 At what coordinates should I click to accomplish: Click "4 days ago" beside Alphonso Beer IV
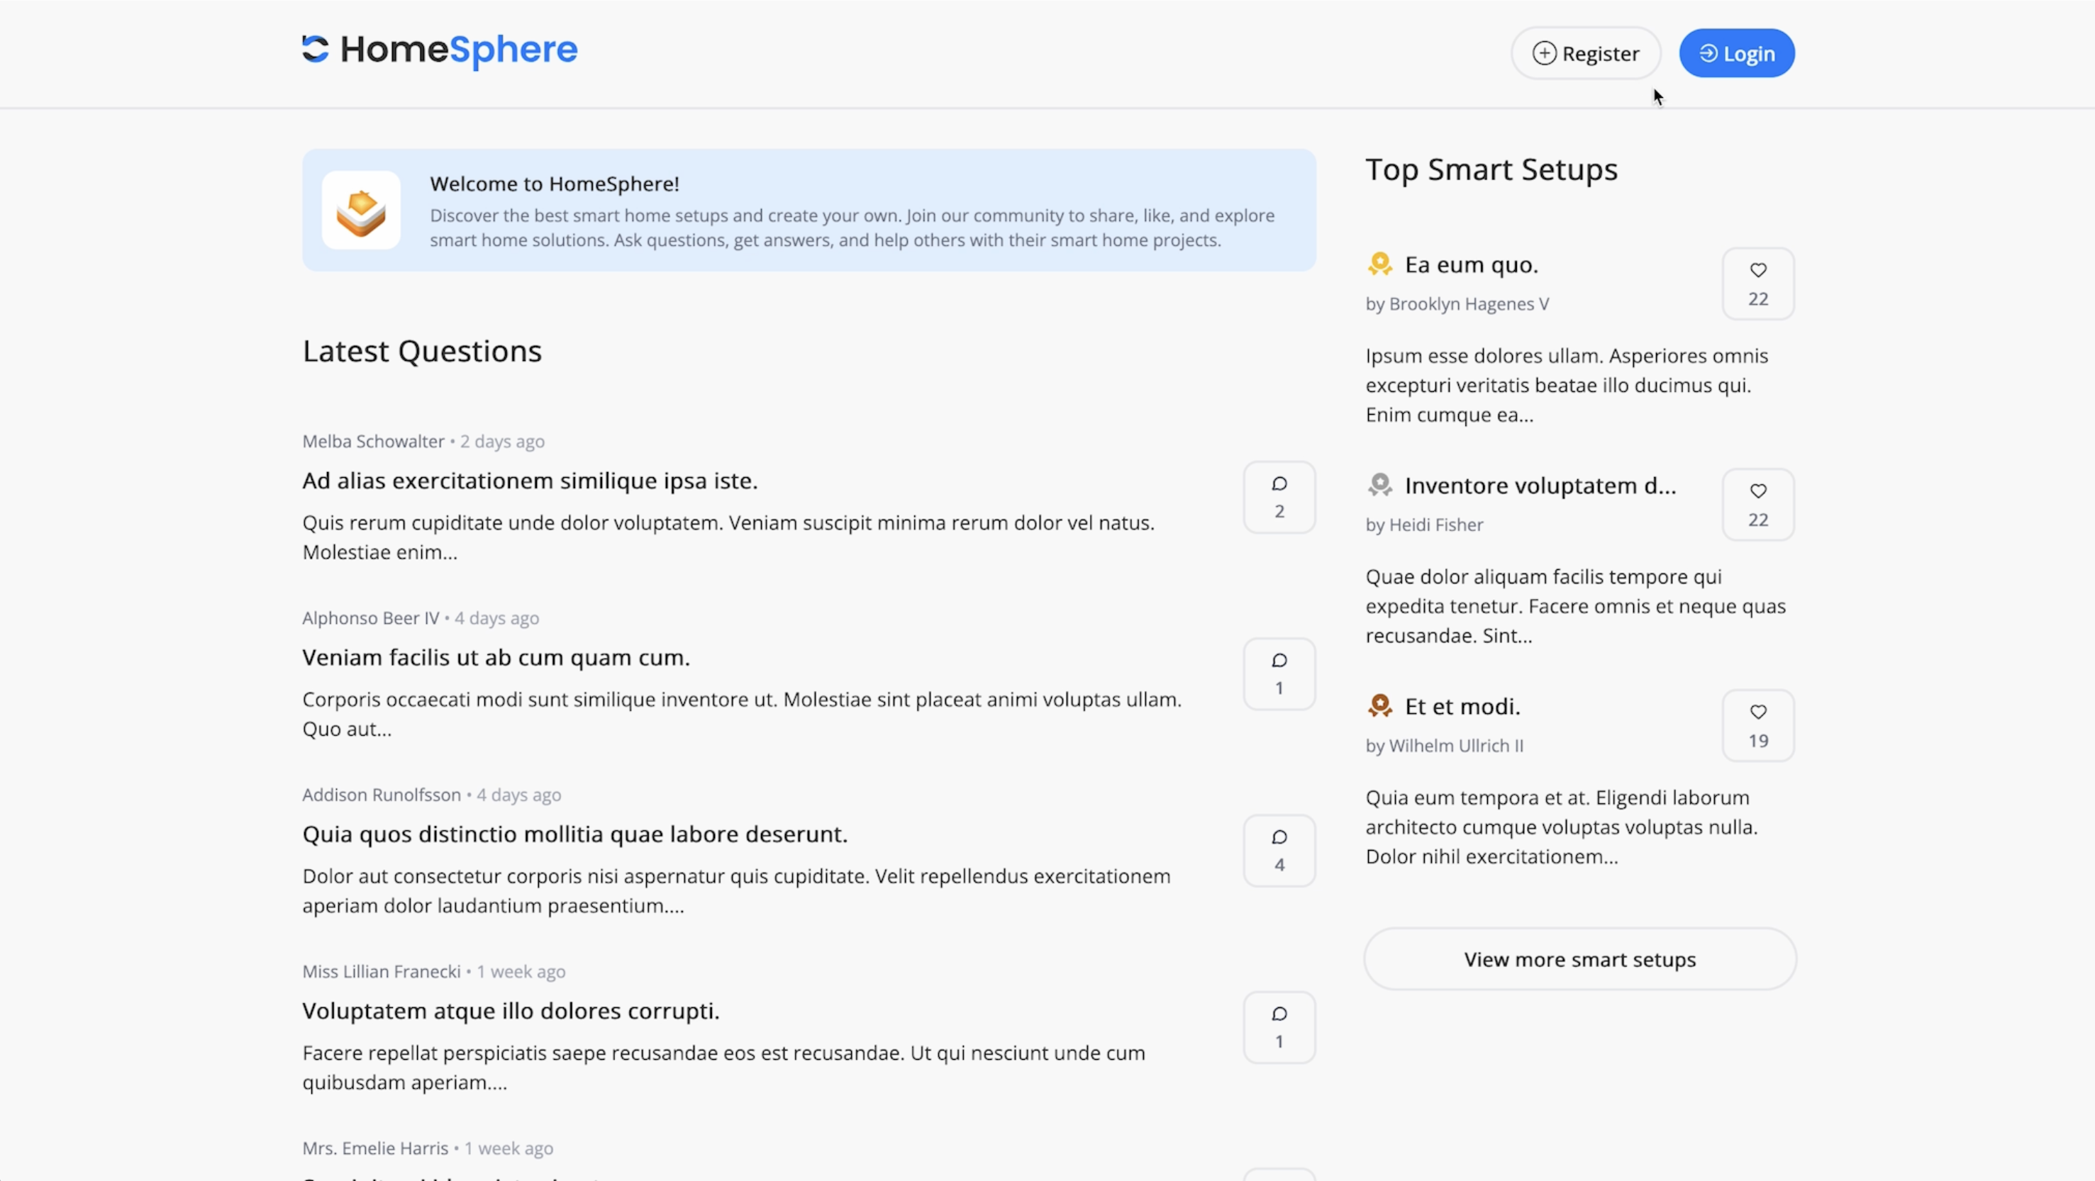tap(497, 617)
